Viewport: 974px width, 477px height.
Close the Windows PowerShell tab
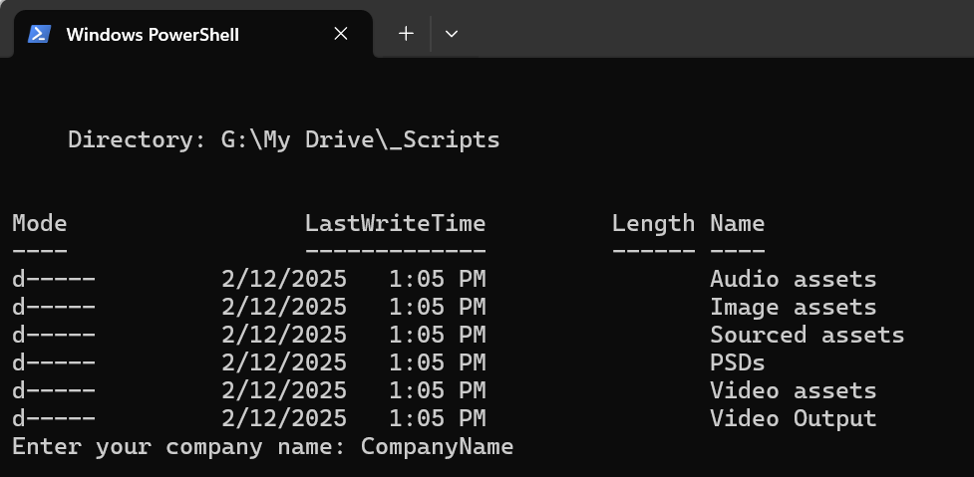point(341,34)
